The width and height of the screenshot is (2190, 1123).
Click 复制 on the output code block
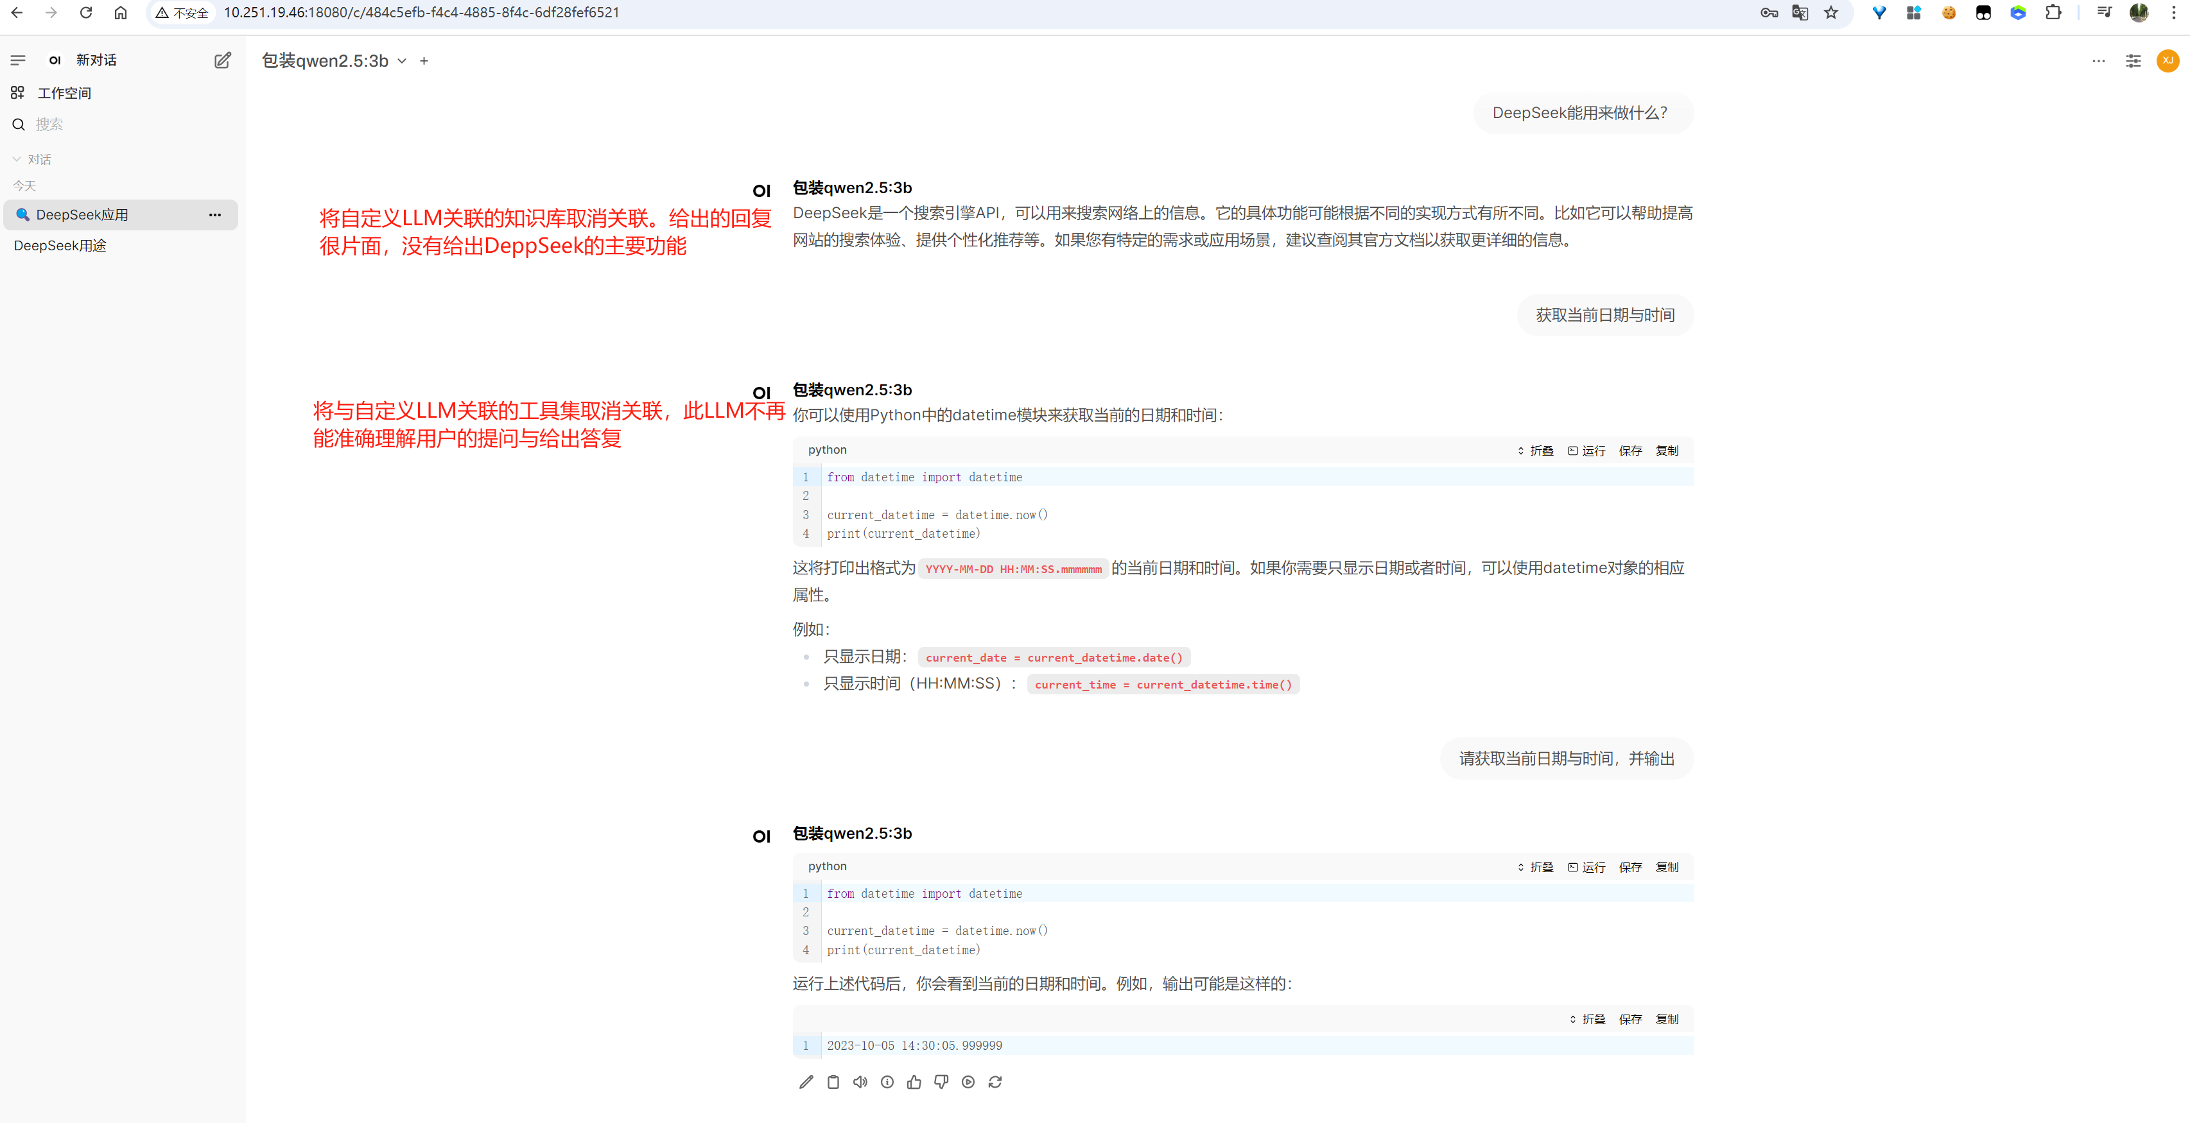(x=1666, y=1018)
